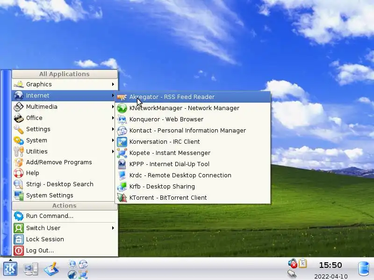Launch Konversation IRC Client

point(193,142)
